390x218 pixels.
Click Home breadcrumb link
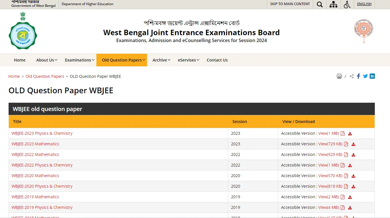[14, 76]
